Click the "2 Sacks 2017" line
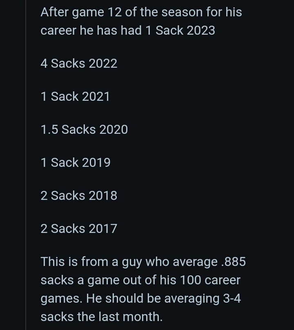Image resolution: width=294 pixels, height=330 pixels. click(x=79, y=228)
